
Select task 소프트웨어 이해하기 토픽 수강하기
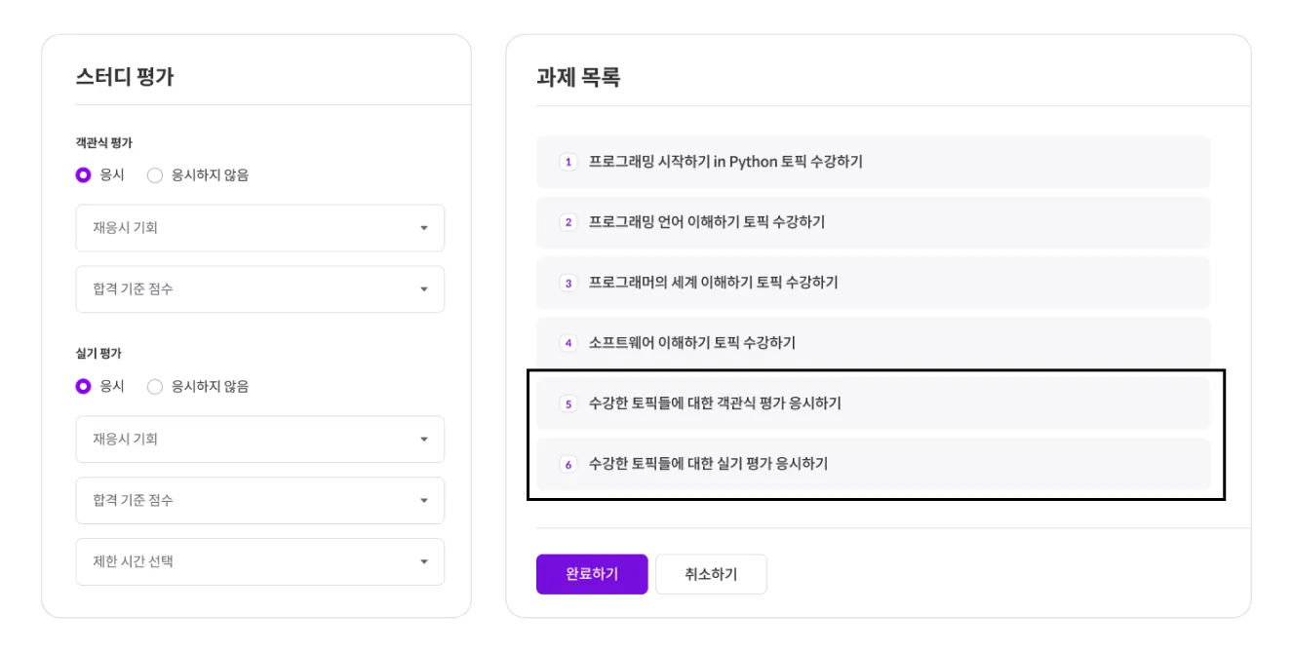[692, 343]
